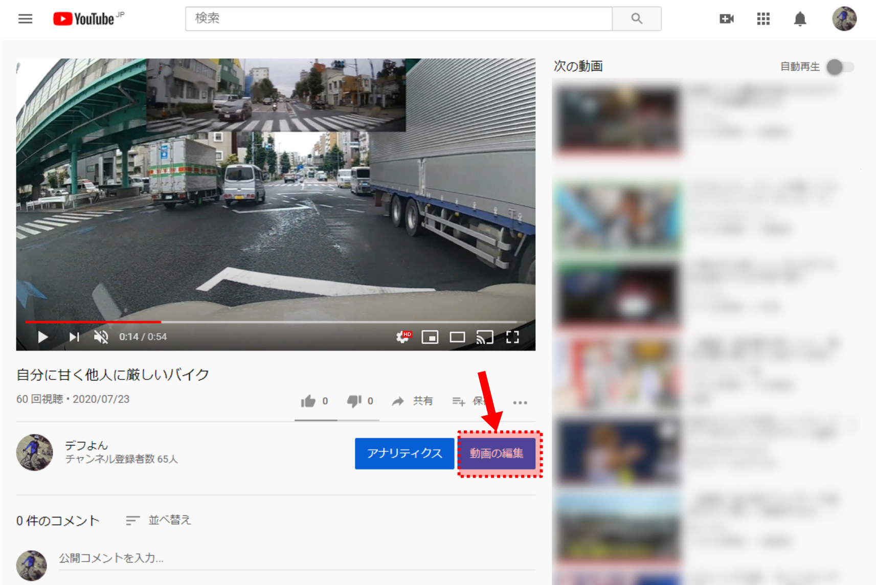The height and width of the screenshot is (585, 876).
Task: Click 動画の編集 edit video button
Action: point(497,454)
